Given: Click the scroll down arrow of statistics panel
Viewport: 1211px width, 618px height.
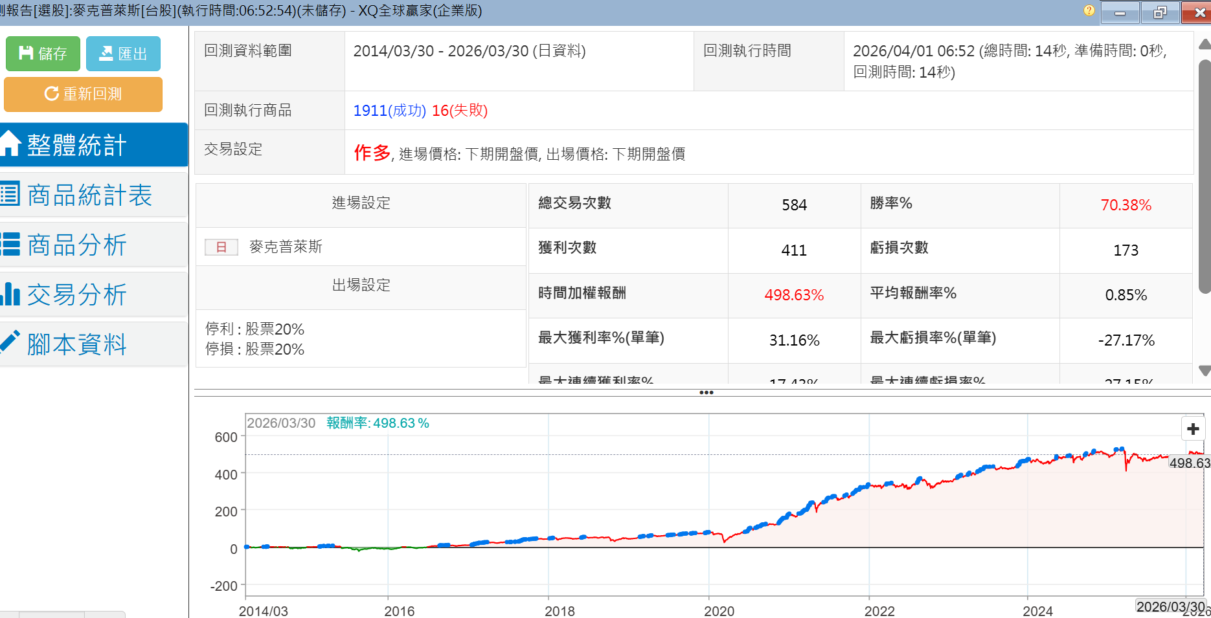Looking at the screenshot, I should pyautogui.click(x=1205, y=371).
